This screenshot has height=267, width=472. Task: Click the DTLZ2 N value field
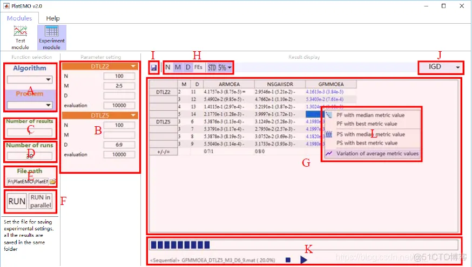119,77
